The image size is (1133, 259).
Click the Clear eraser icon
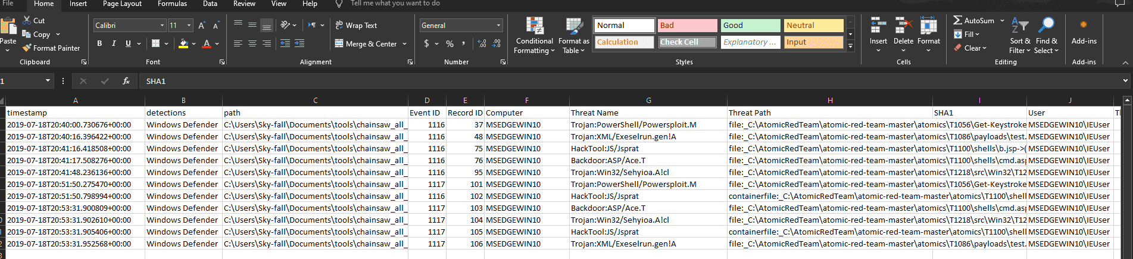[x=958, y=48]
